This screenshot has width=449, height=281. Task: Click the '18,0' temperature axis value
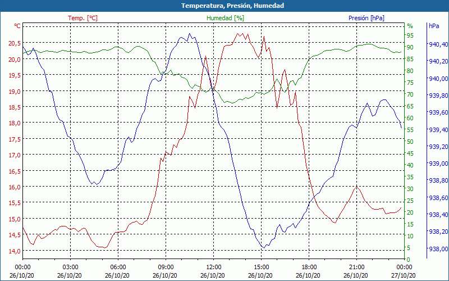[15, 123]
